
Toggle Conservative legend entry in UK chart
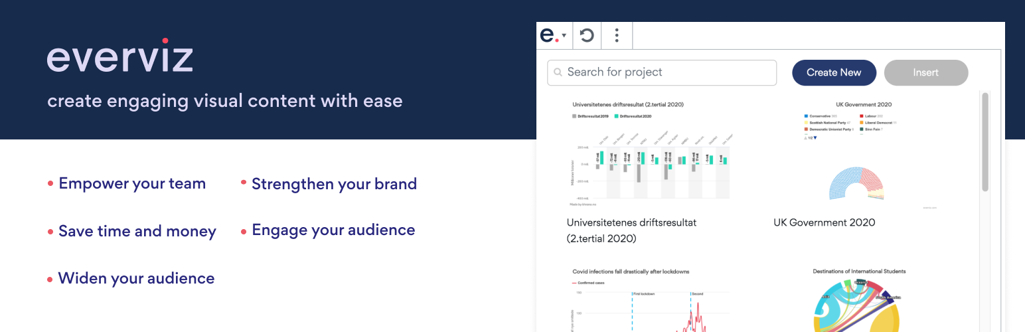coord(822,116)
